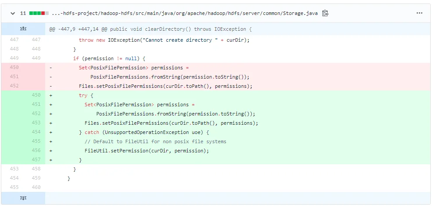
Task: Collapse the Storage.java diff with the chevron
Action: tap(12, 13)
